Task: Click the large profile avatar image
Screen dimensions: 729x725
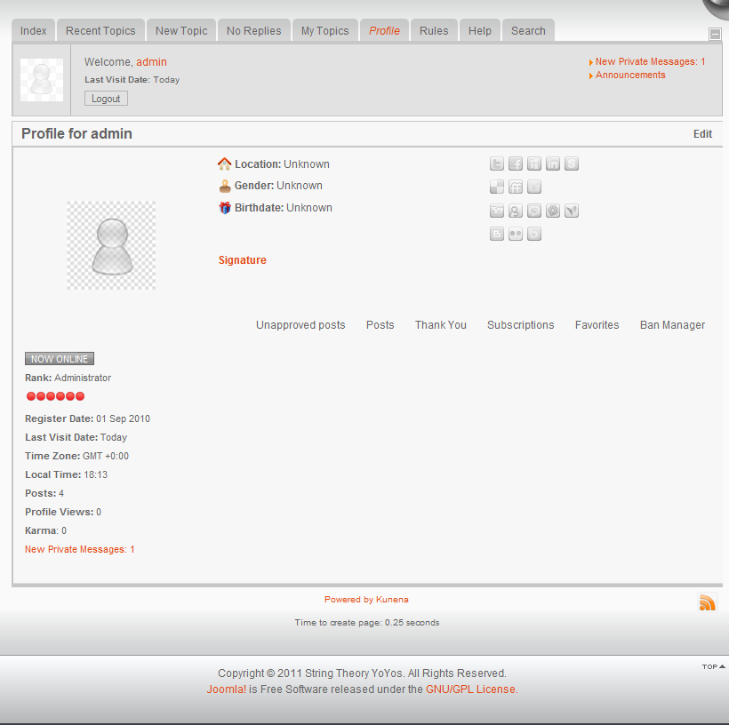Action: click(x=111, y=245)
